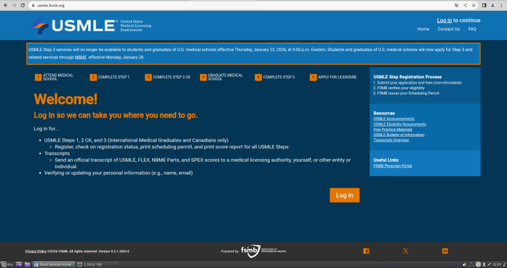Image resolution: width=507 pixels, height=268 pixels.
Task: Click the COMPLETE STEP 2 CK label
Action: click(x=172, y=77)
